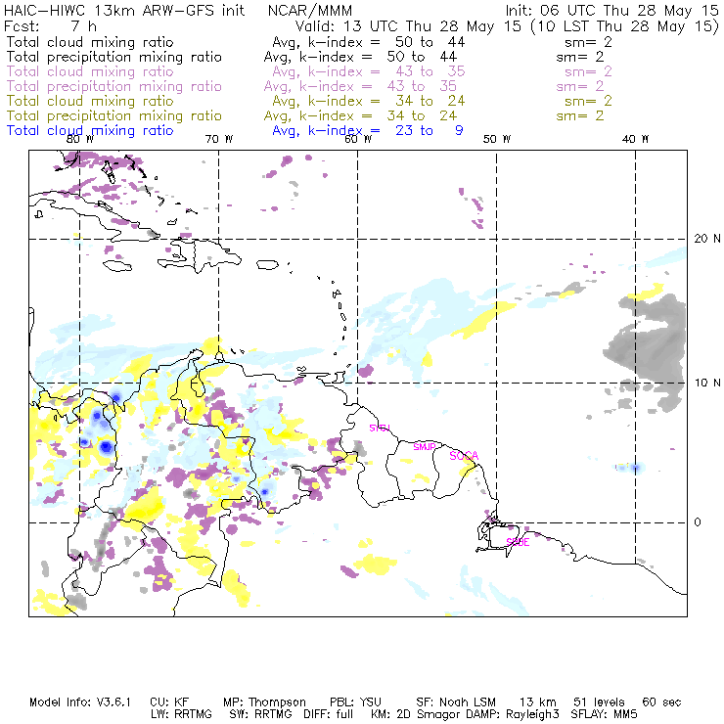This screenshot has width=724, height=724.
Task: Click the '10 N' latitude label
Action: [707, 383]
